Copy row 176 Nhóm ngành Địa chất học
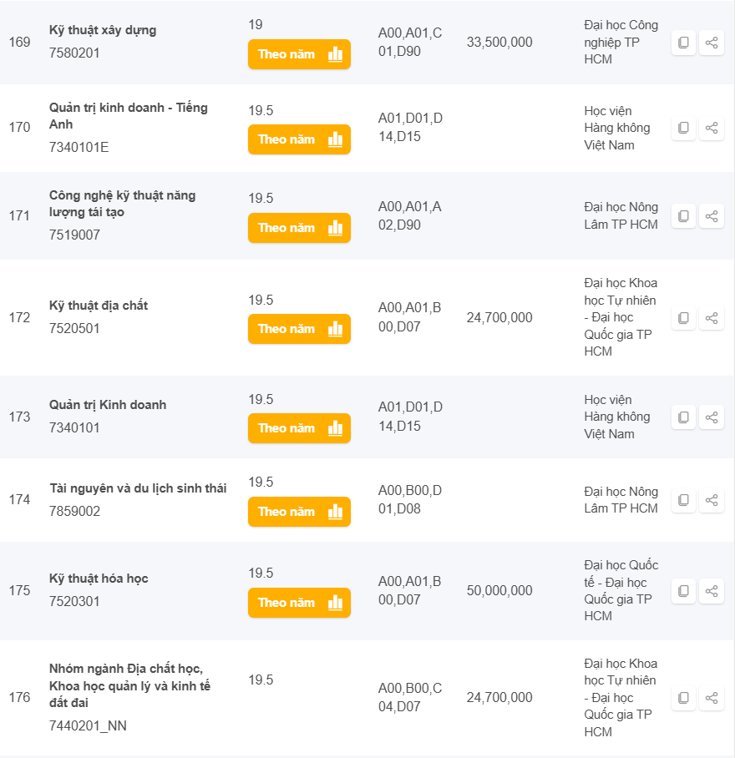The width and height of the screenshot is (735, 758). 683,698
